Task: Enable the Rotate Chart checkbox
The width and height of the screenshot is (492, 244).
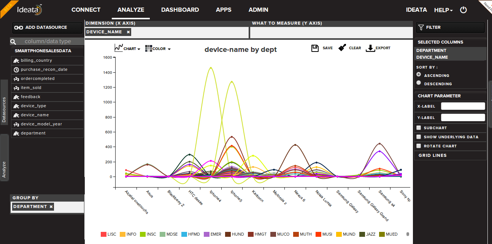Action: click(419, 146)
